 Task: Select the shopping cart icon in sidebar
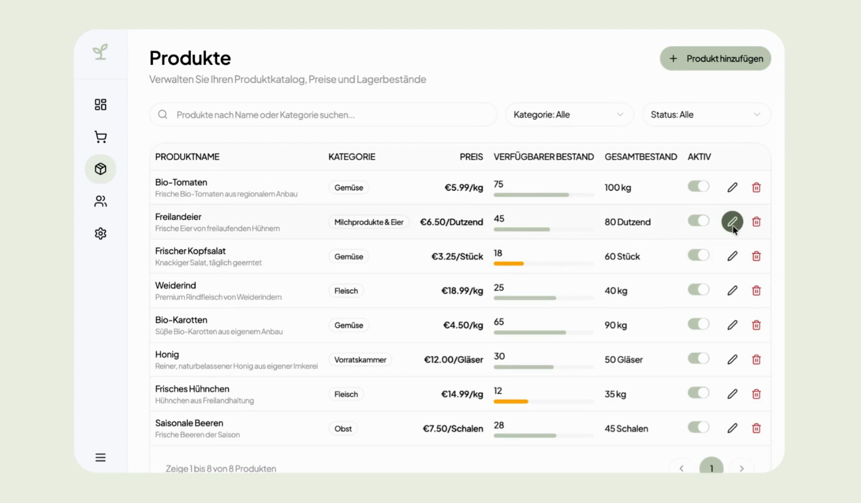(100, 136)
